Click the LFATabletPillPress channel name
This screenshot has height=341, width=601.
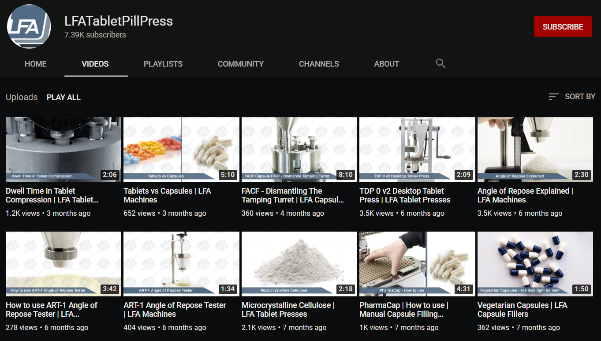[119, 21]
